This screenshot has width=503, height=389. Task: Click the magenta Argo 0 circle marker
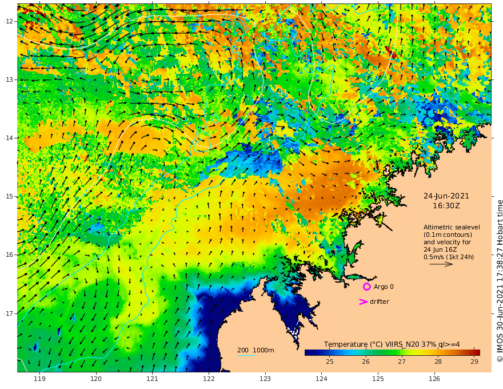[x=366, y=287]
